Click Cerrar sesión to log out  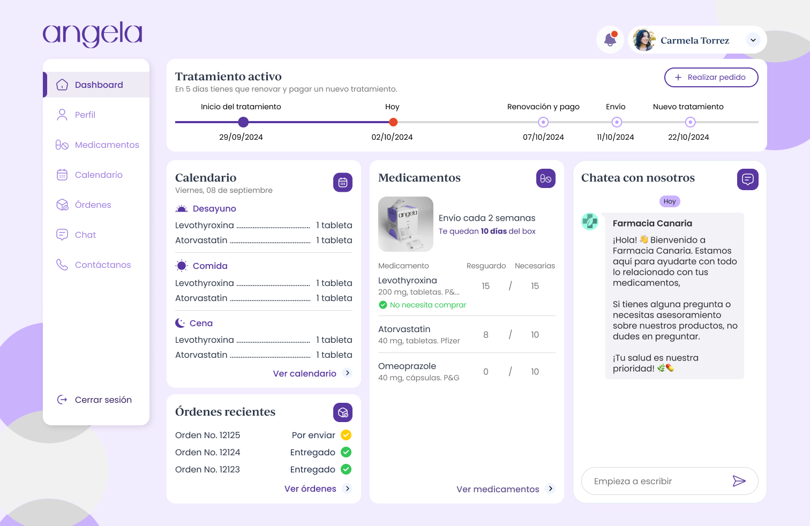click(103, 400)
